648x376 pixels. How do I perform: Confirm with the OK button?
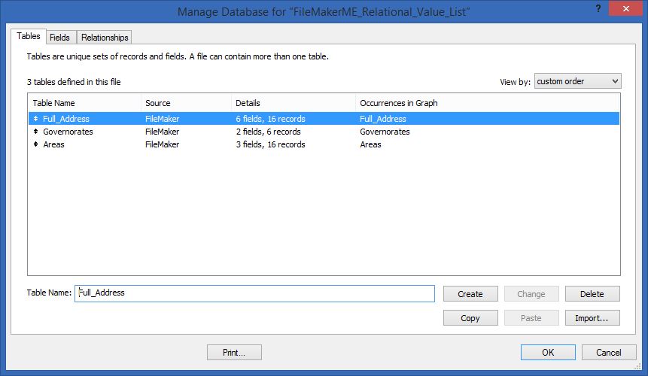tap(548, 352)
